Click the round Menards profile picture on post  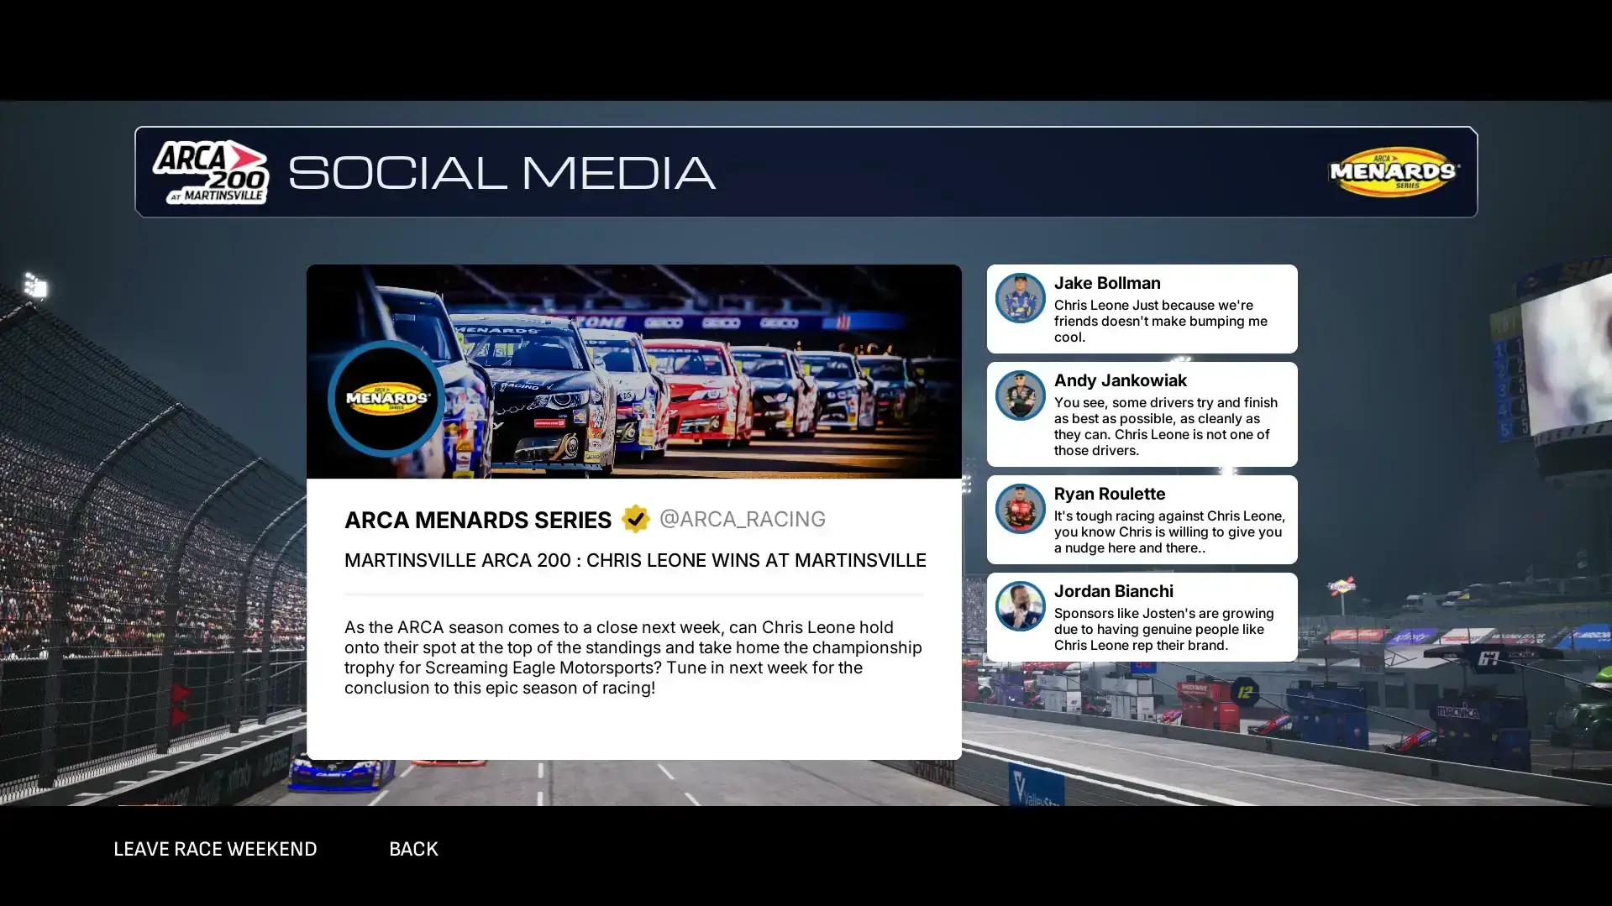point(386,398)
